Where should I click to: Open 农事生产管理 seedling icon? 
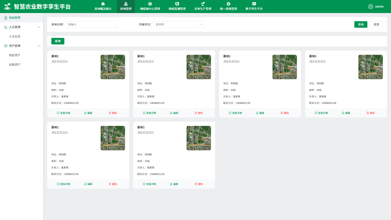203,4
